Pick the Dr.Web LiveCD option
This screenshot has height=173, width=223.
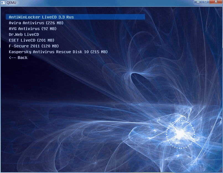[24, 34]
